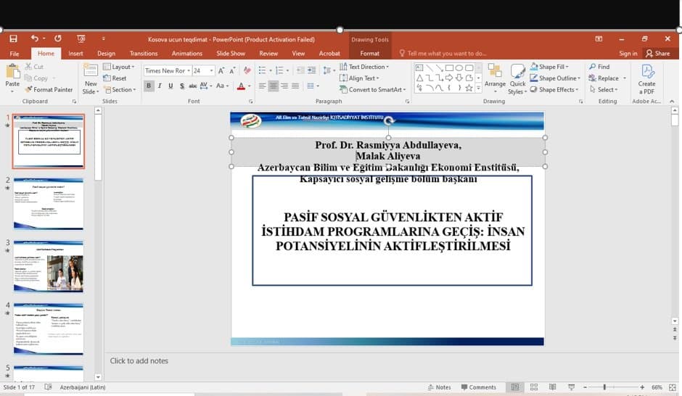682x396 pixels.
Task: Open Drawing Tools Format tab
Action: pyautogui.click(x=370, y=54)
